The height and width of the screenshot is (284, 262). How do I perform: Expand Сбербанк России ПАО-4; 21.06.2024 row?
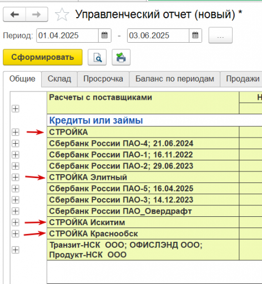tap(16, 144)
